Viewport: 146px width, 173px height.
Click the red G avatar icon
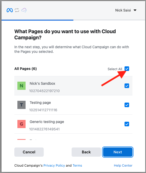21,124
